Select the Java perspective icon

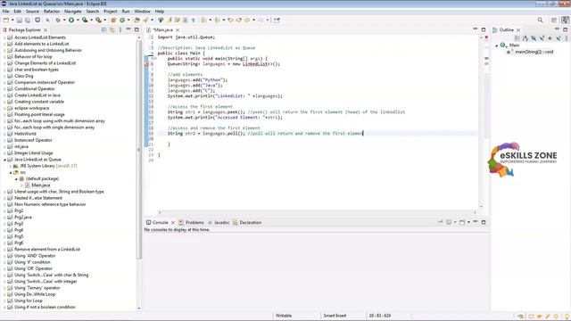tap(565, 21)
